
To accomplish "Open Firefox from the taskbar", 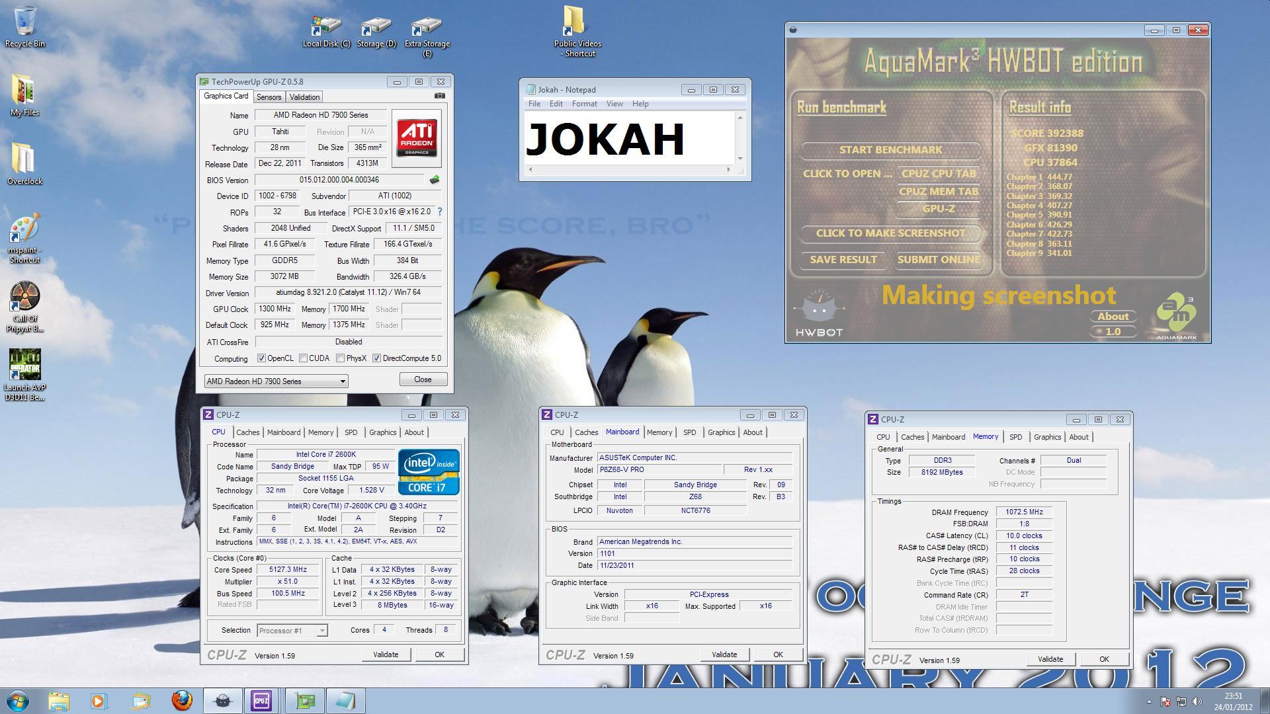I will (x=181, y=701).
